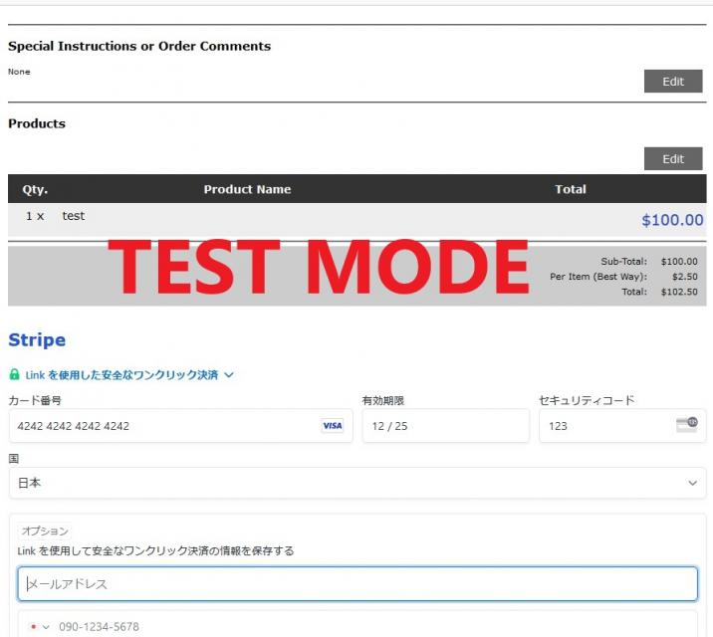
Task: Click the Per Item (Best Way) $2.50 value
Action: coord(685,277)
